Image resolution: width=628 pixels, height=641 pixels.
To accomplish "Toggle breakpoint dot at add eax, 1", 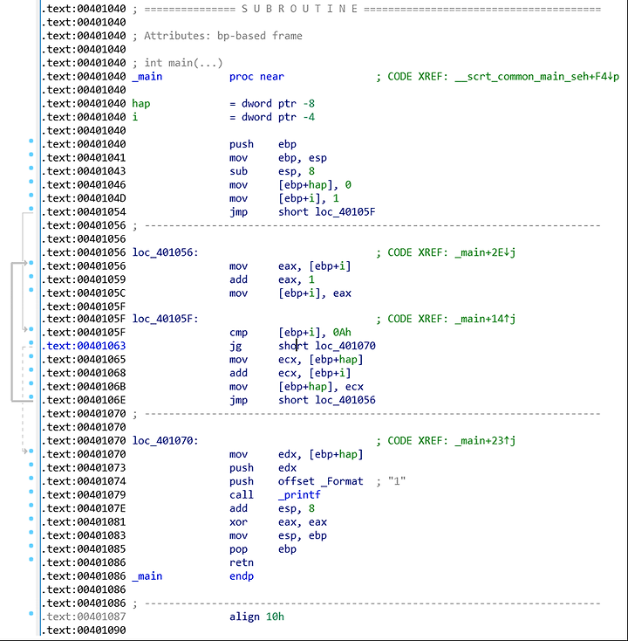I will click(31, 276).
